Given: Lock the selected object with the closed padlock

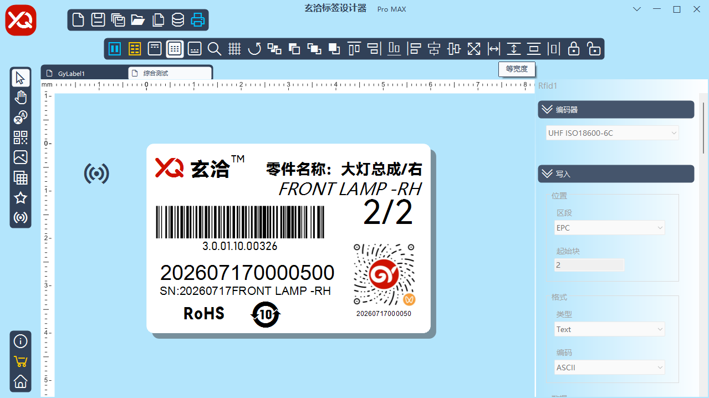Looking at the screenshot, I should tap(574, 49).
